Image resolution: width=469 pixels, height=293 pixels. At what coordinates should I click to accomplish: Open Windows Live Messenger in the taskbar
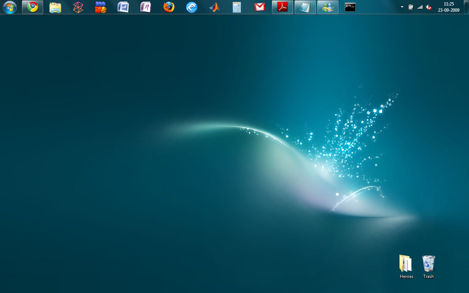pyautogui.click(x=328, y=7)
